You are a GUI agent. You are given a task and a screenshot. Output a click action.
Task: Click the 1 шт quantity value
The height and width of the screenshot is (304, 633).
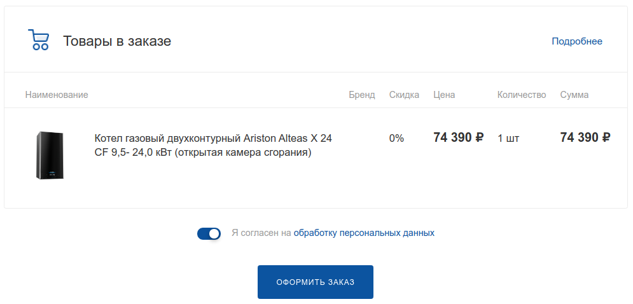click(x=508, y=138)
